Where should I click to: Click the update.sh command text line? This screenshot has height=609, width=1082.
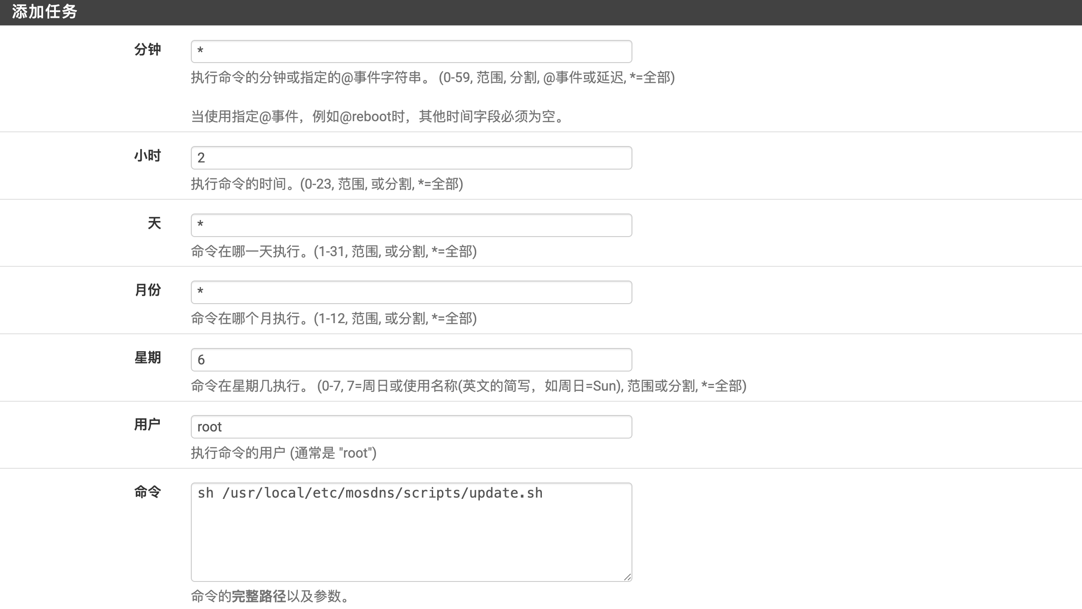coord(370,493)
